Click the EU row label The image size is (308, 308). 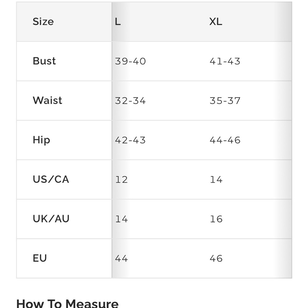point(40,258)
